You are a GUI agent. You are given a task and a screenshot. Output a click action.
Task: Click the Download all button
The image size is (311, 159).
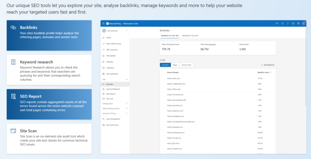click(x=268, y=65)
